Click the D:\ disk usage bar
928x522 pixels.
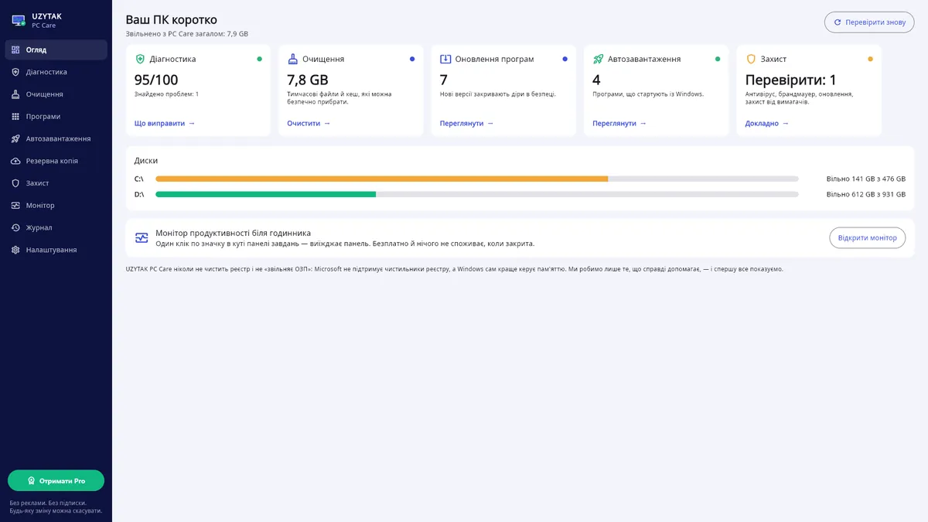point(477,194)
